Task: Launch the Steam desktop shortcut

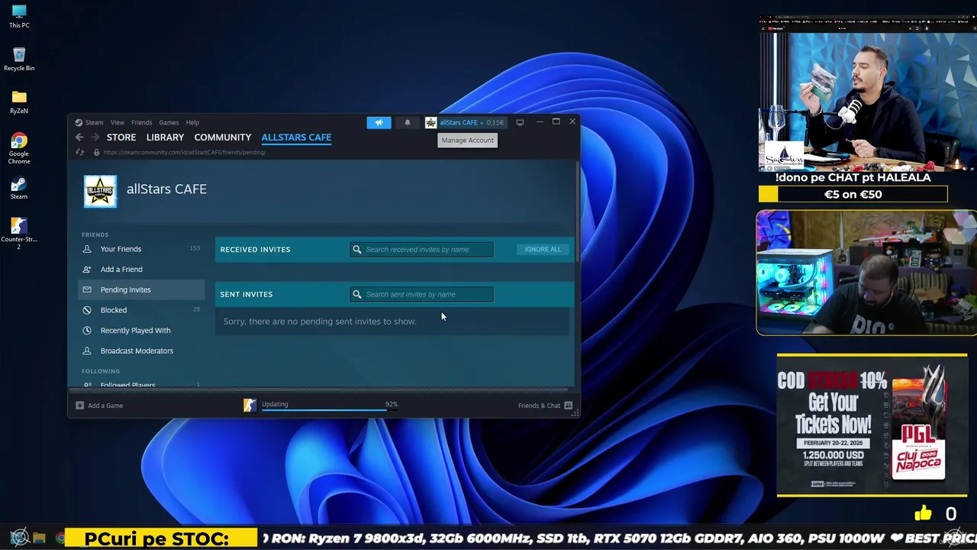Action: (x=19, y=189)
